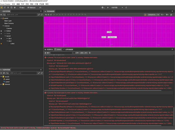Toggle the pivot anchor mode button

tap(22, 8)
